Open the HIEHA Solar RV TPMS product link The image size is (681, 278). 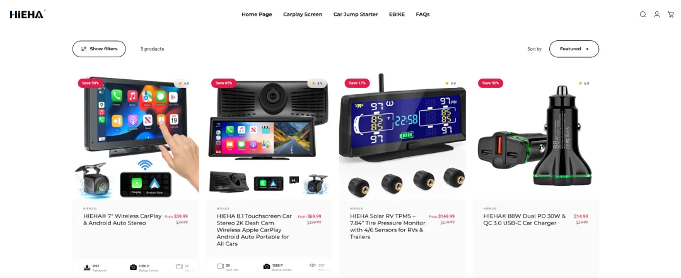388,226
